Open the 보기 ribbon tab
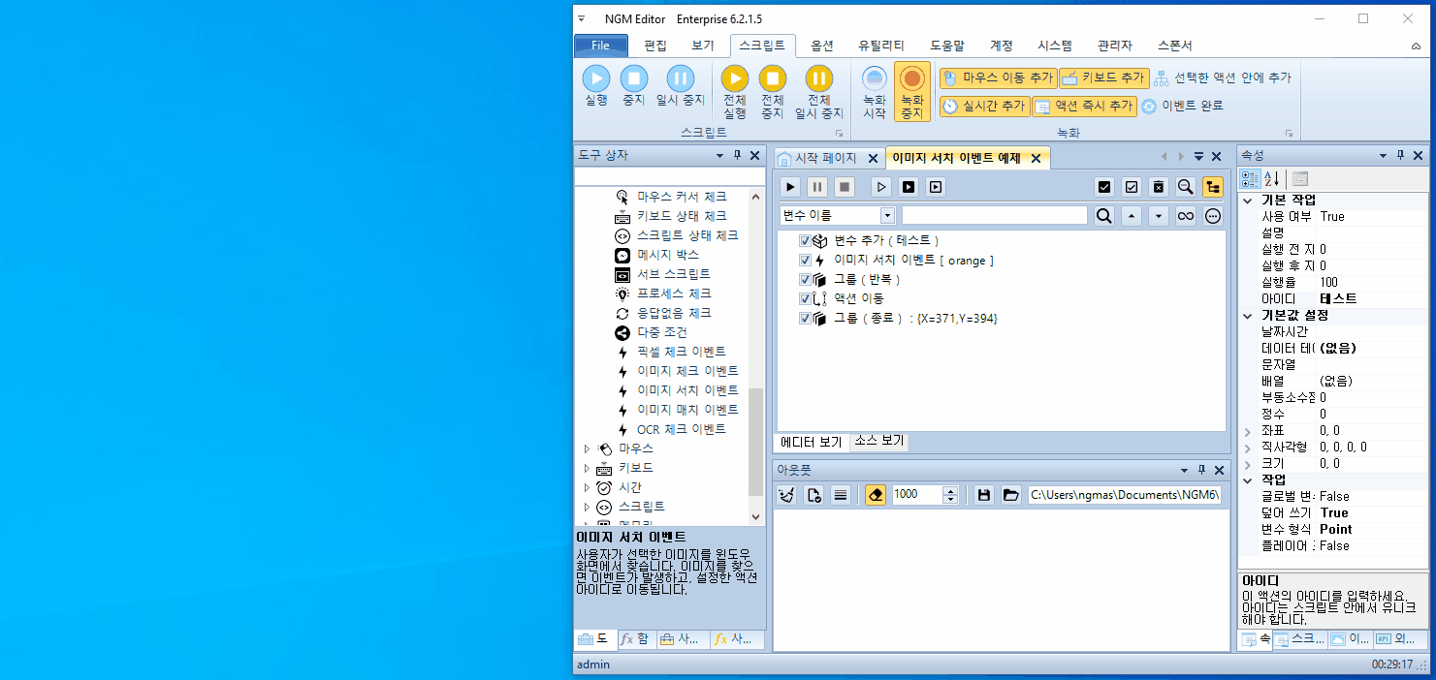The image size is (1436, 680). coord(703,46)
